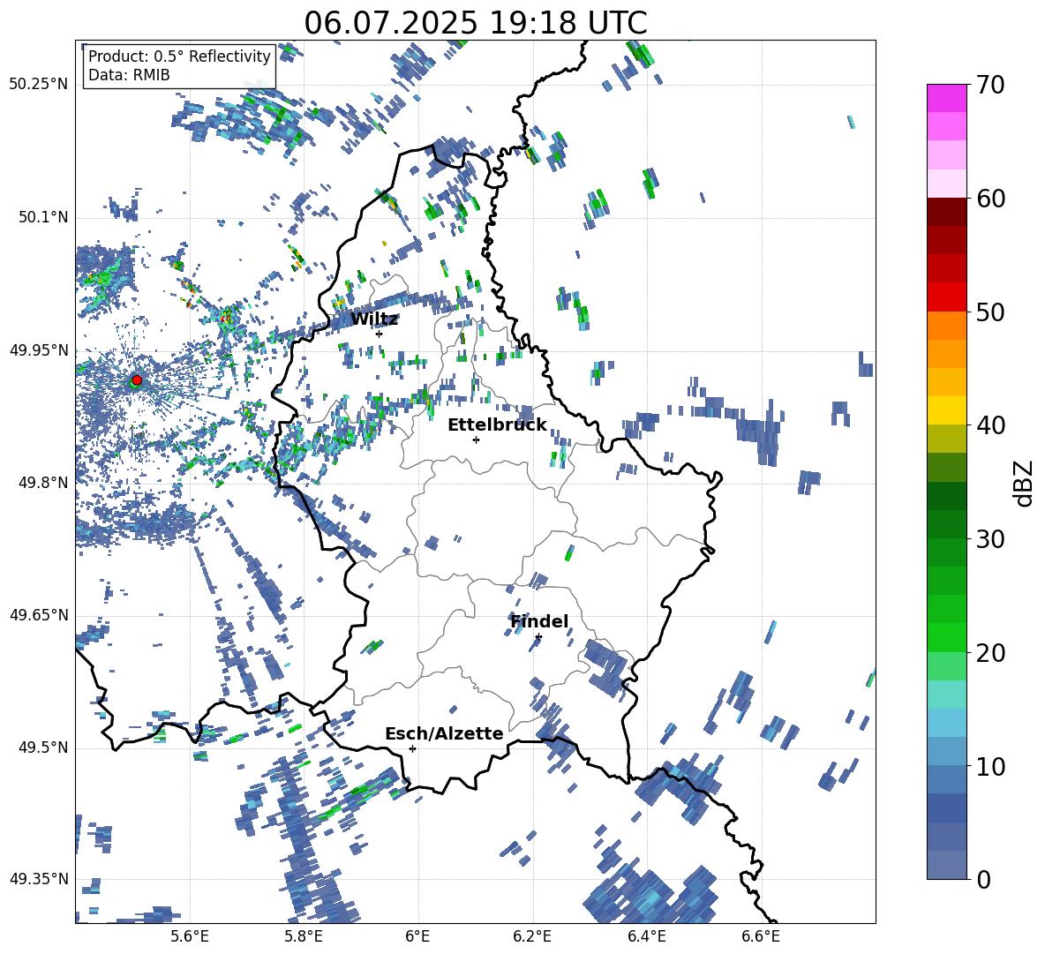Viewport: 1045px width, 954px height.
Task: Click the title '06.07.2025 19:18 UTC'
Action: pos(475,23)
